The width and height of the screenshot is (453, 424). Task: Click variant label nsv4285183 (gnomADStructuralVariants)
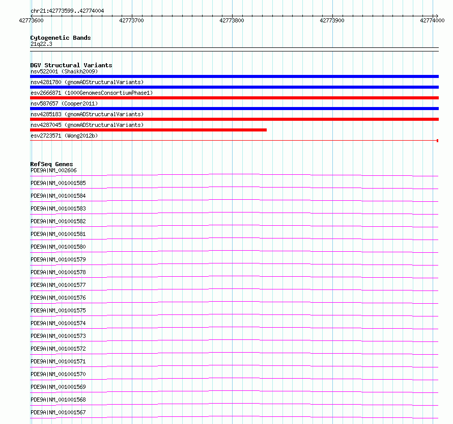point(87,114)
